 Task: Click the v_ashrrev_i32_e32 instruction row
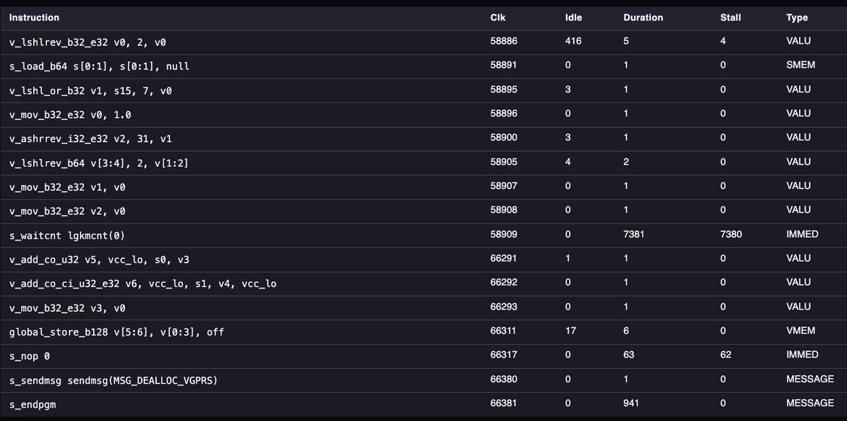point(423,138)
